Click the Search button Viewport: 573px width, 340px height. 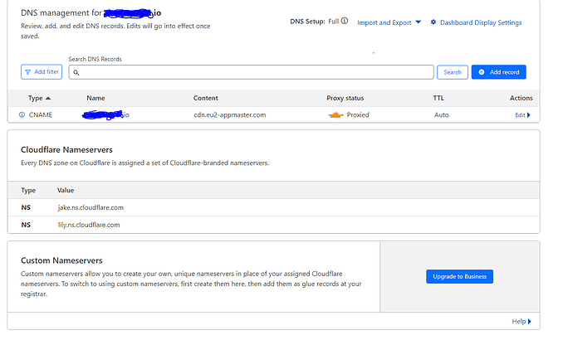(453, 72)
